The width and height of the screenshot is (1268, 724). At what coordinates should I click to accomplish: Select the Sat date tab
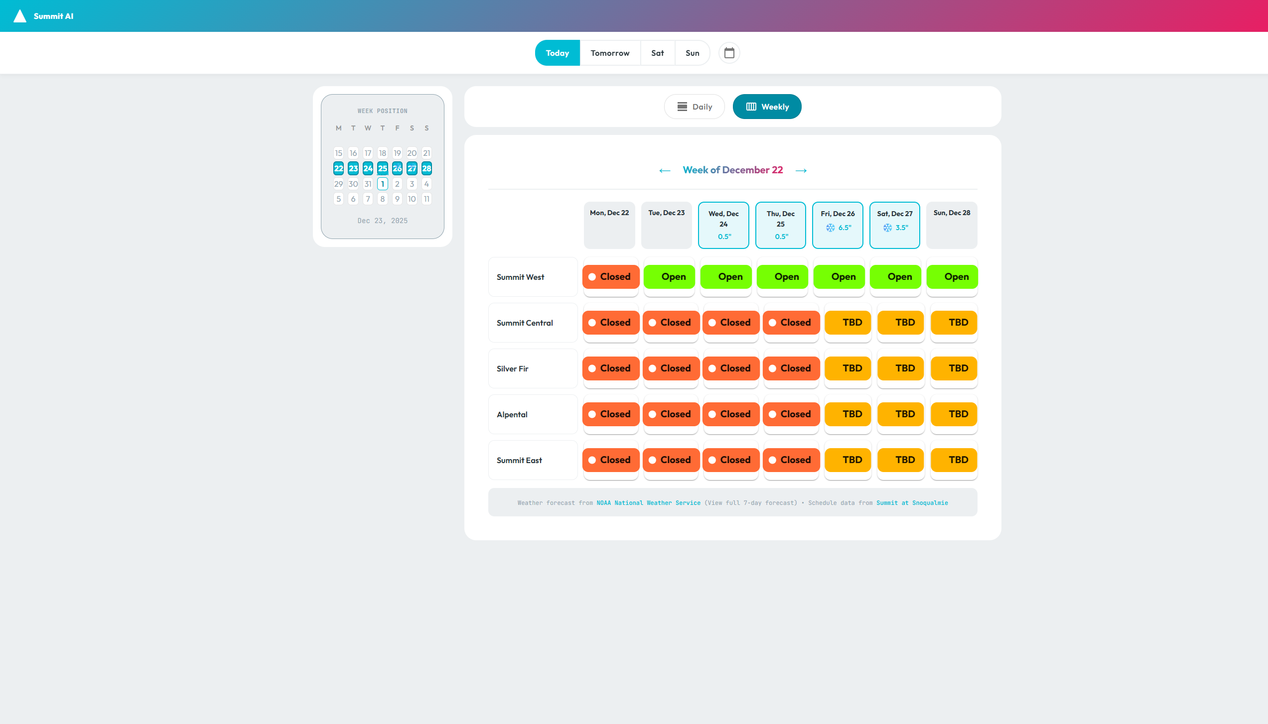click(657, 53)
